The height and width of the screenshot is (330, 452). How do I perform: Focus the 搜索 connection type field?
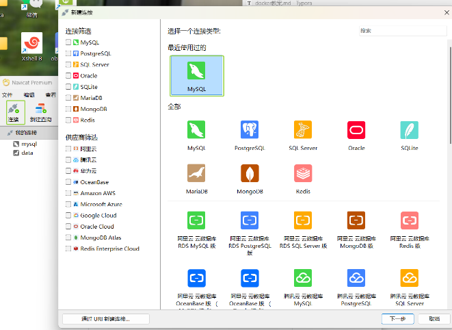pos(403,31)
